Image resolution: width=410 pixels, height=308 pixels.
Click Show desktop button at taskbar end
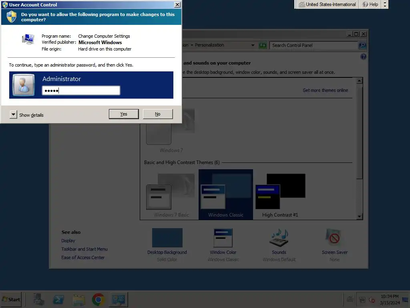click(405, 299)
